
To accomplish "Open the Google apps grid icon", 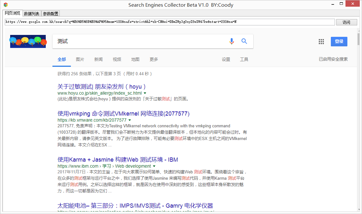I will tap(321, 42).
